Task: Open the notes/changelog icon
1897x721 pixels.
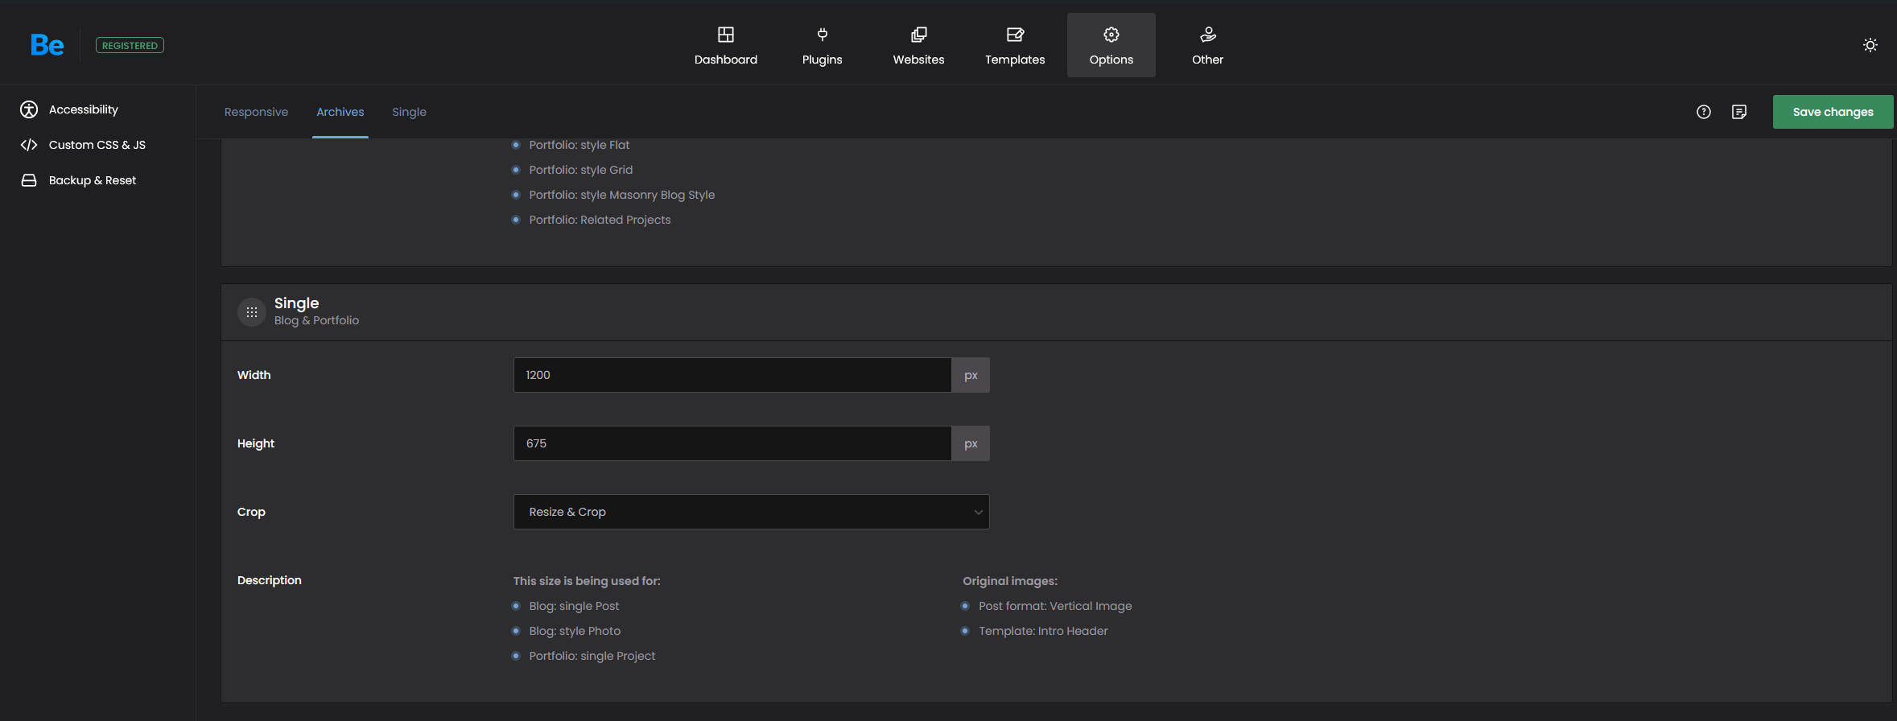Action: point(1739,112)
